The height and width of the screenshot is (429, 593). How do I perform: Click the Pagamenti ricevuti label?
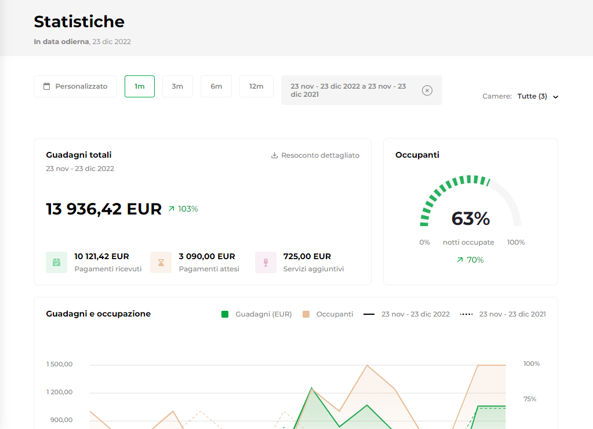coord(108,268)
